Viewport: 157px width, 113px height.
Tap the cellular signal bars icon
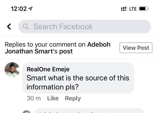(x=124, y=9)
